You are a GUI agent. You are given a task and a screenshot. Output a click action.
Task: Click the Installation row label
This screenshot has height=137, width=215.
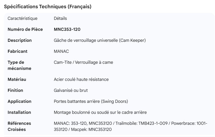tap(19, 112)
